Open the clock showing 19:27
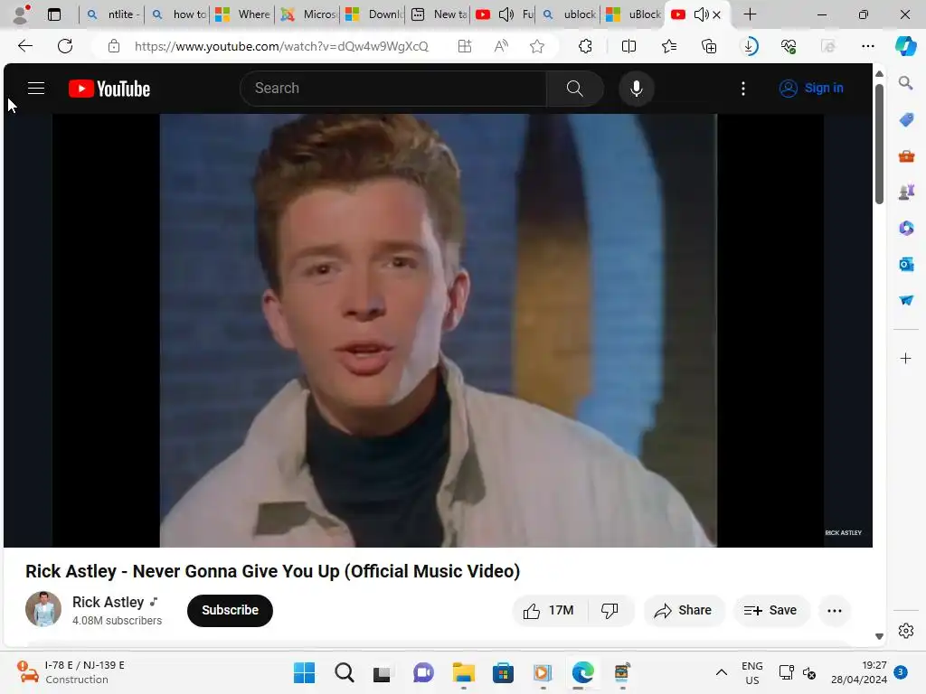The width and height of the screenshot is (926, 694). [859, 672]
